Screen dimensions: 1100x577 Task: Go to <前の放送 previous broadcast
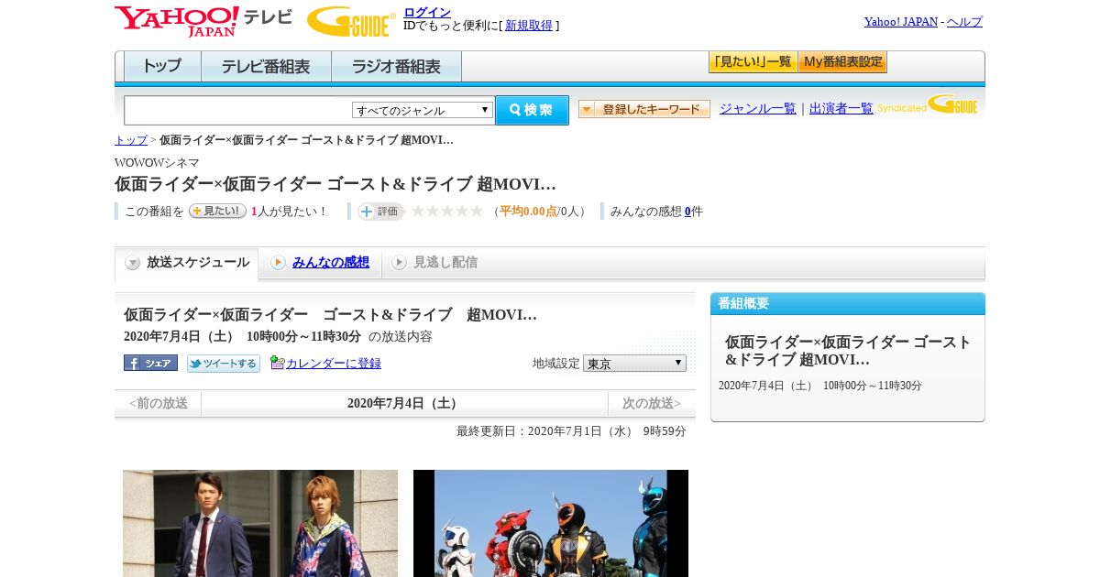tap(158, 403)
